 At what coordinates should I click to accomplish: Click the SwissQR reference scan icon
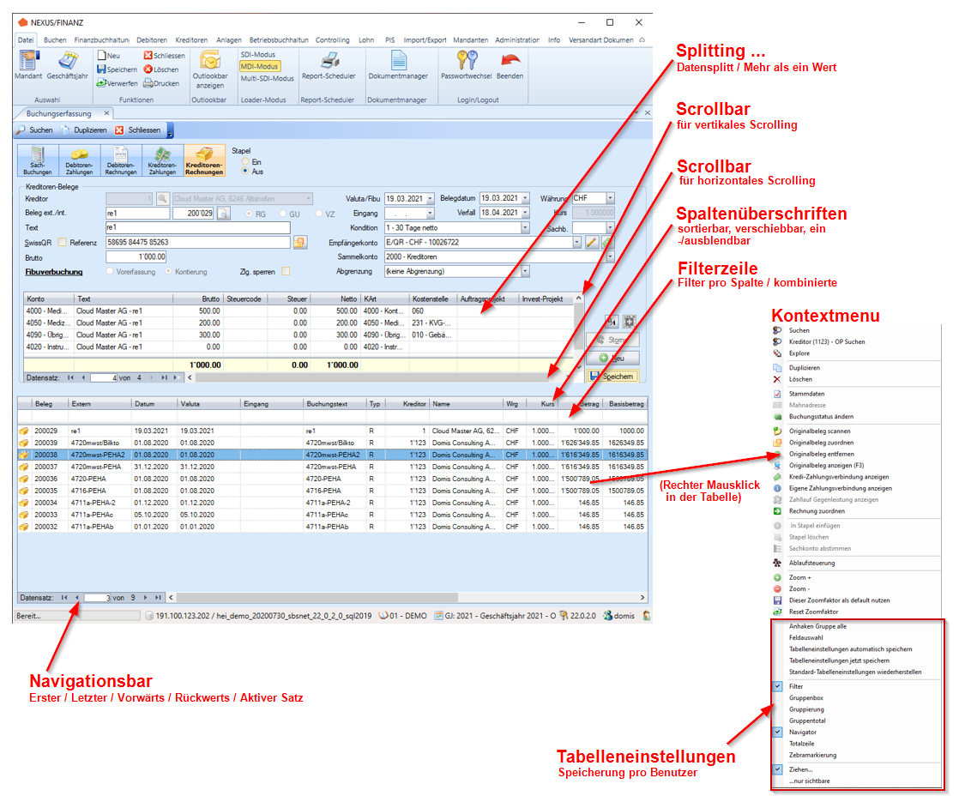(299, 242)
